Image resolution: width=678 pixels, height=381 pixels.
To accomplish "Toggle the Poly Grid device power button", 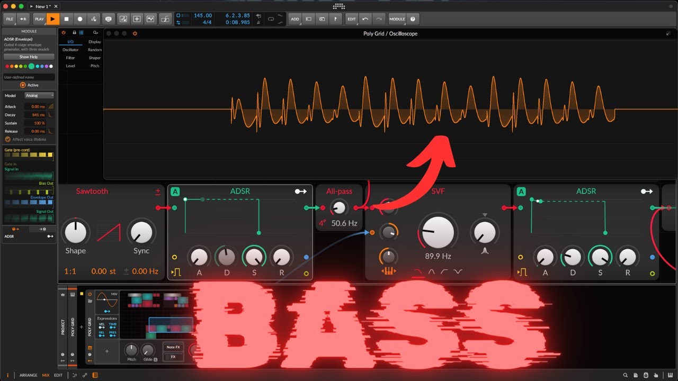I will pos(90,294).
